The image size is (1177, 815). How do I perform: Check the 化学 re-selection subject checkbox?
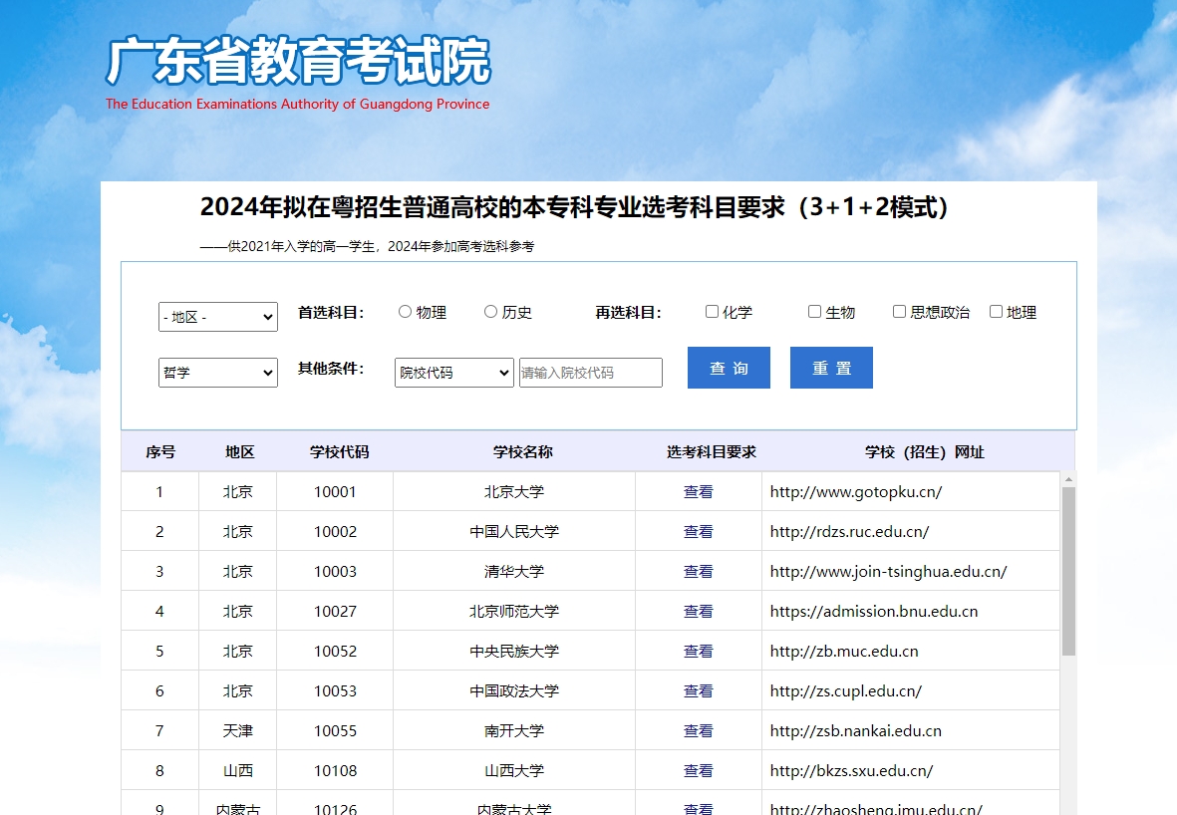[712, 311]
